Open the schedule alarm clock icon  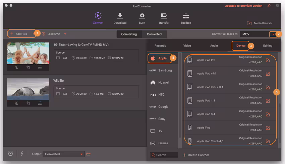[x=10, y=154]
